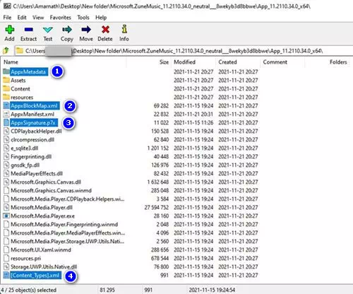Click the clrcompression.dll file icon
353x294 pixels.
point(6,140)
